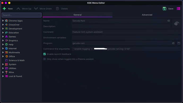
Task: Open the Program file browse folder icon
Action: (179, 43)
